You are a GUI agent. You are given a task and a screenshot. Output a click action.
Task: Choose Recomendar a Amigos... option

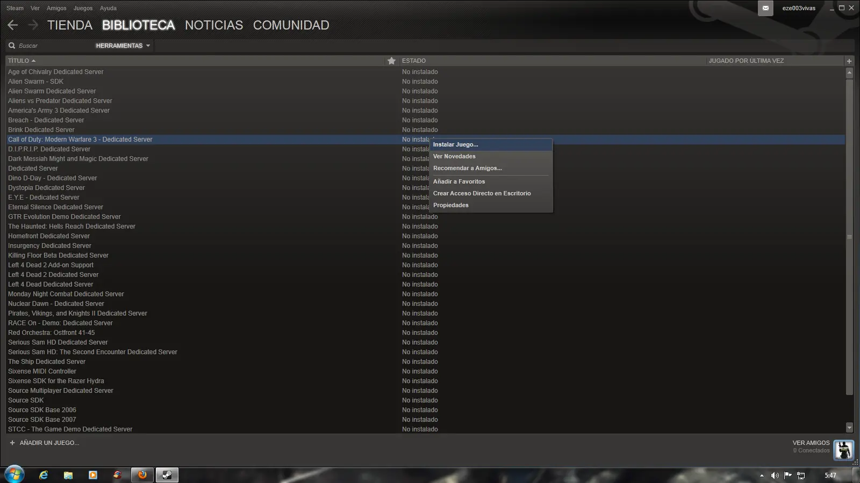pos(491,168)
